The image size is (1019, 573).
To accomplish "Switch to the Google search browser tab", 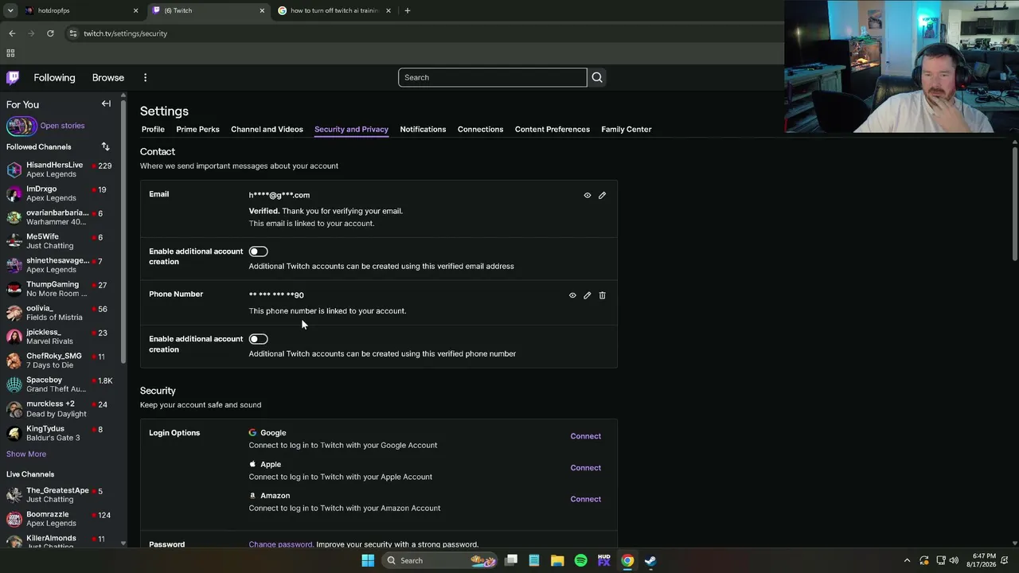I will click(334, 10).
